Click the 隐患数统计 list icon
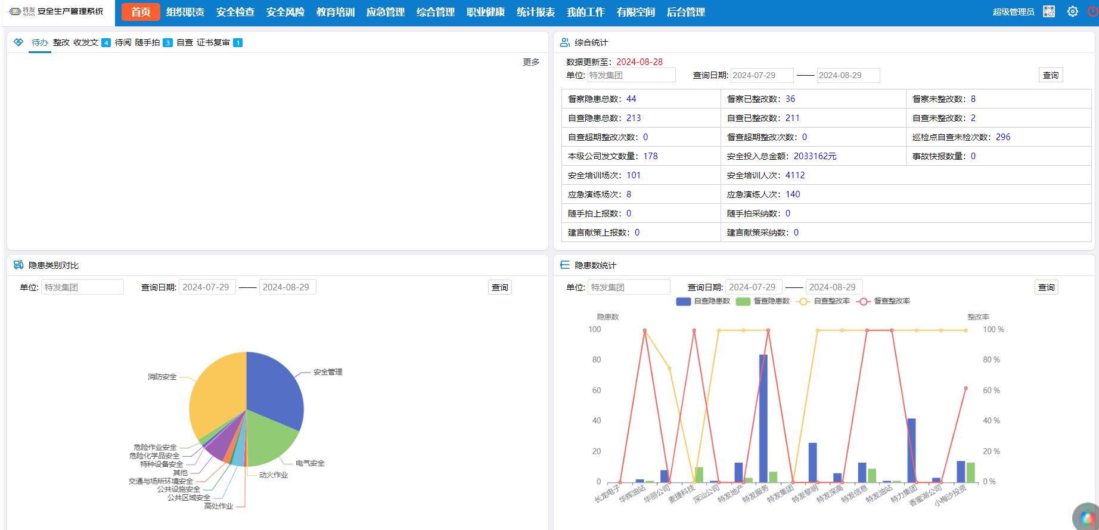The width and height of the screenshot is (1099, 530). [x=564, y=265]
